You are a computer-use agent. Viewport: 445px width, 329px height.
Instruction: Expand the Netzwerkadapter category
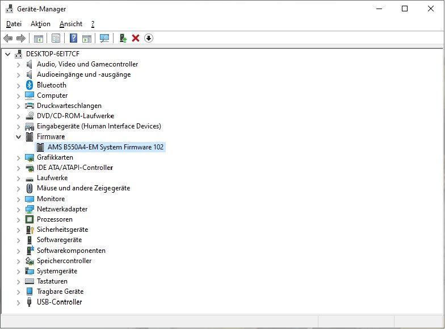[x=19, y=209]
